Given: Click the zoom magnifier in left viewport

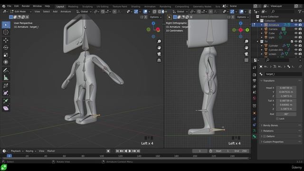Looking at the screenshot, I should coord(159,41).
